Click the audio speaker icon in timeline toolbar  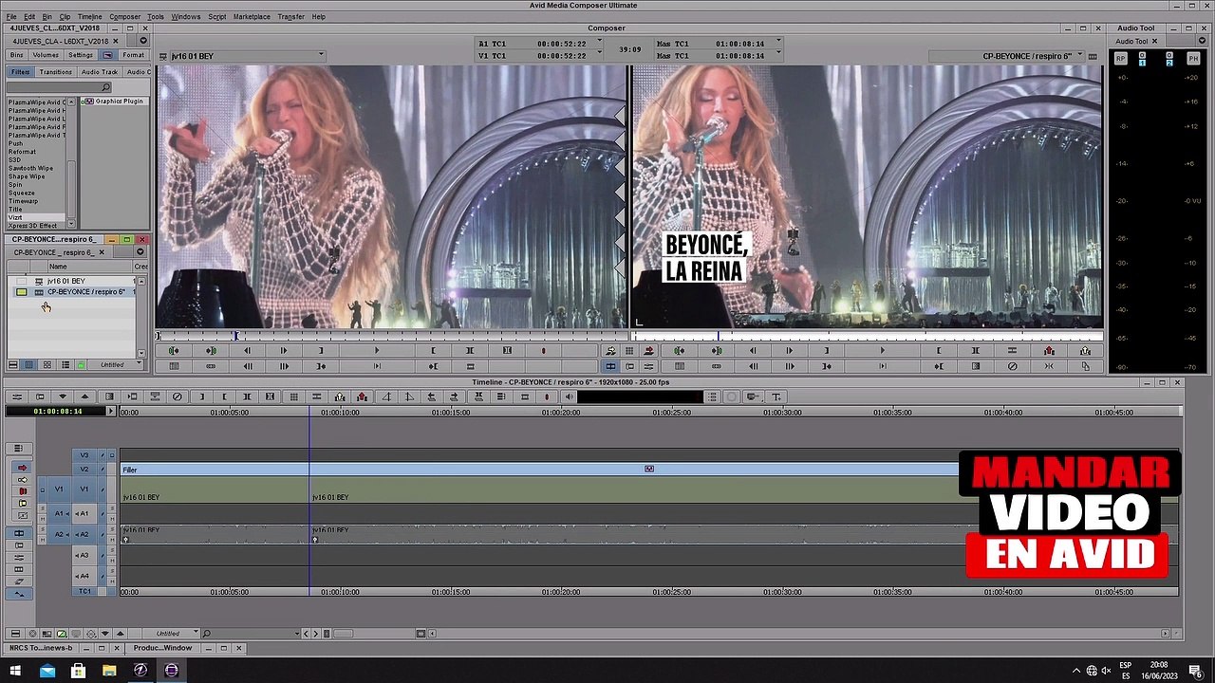click(x=570, y=397)
